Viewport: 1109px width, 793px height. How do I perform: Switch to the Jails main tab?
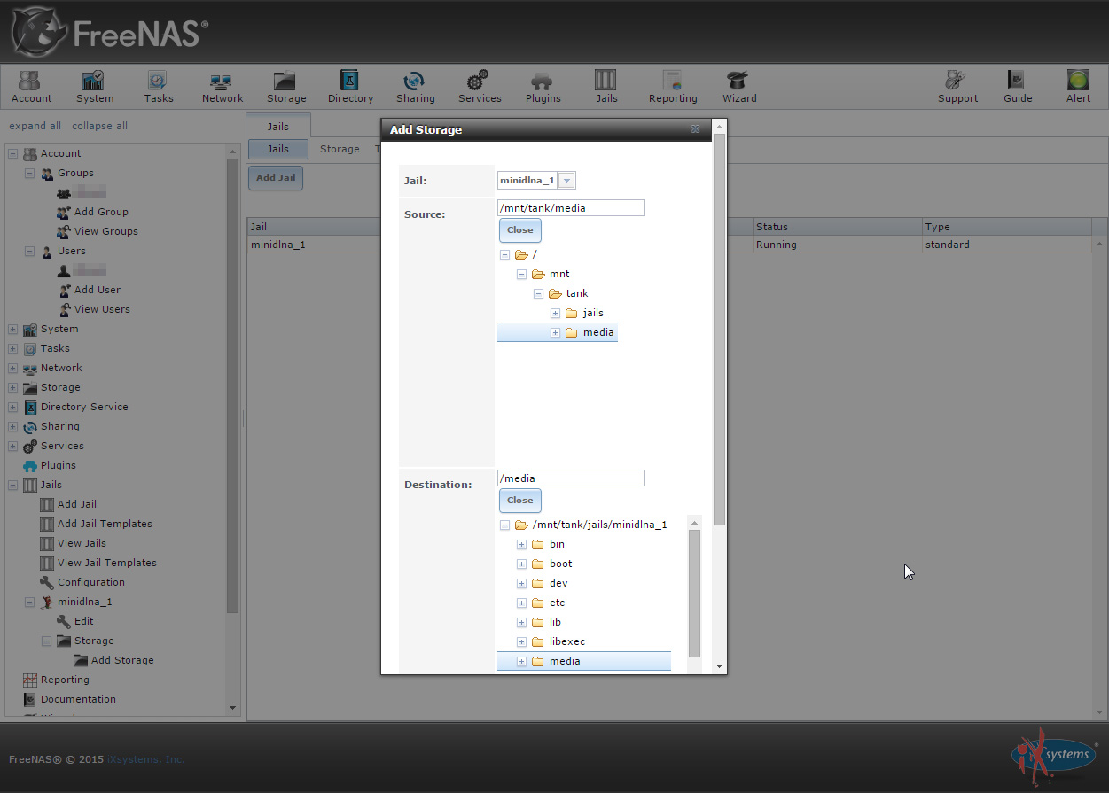[x=278, y=127]
